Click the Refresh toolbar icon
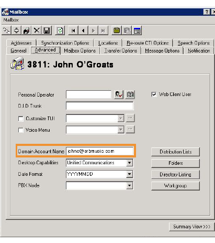 (60, 30)
